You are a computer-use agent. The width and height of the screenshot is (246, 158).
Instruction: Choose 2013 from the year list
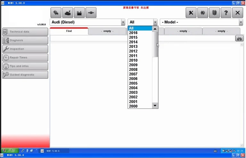(x=140, y=46)
